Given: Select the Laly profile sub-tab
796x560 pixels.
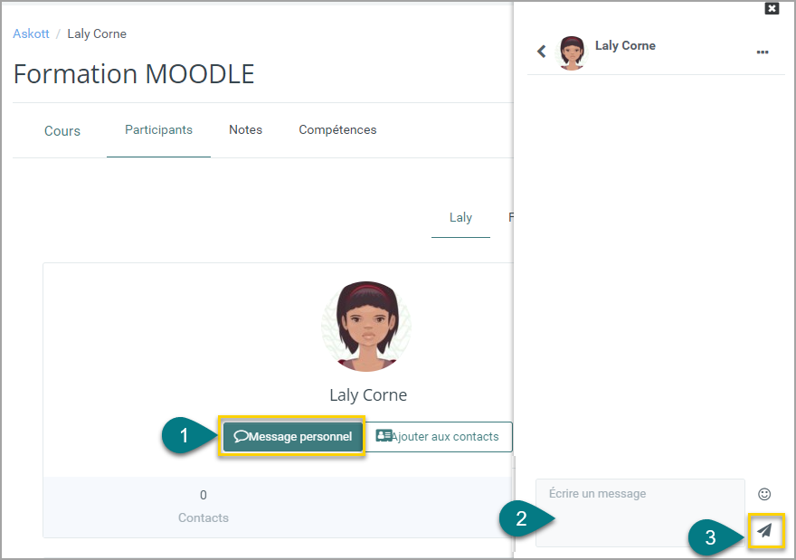Looking at the screenshot, I should point(460,218).
